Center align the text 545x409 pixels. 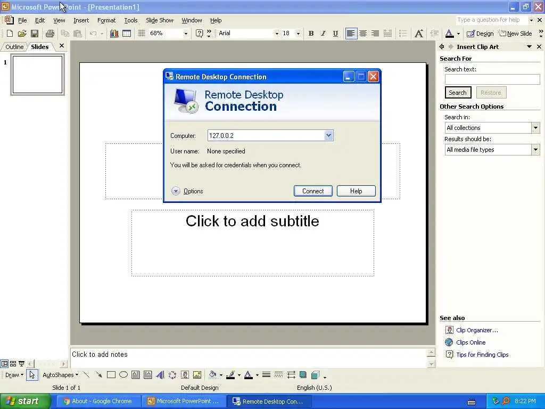point(363,34)
